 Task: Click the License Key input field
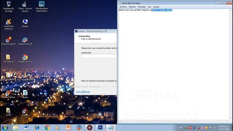coord(99,56)
